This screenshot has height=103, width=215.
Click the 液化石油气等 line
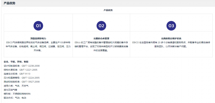click(x=10, y=90)
